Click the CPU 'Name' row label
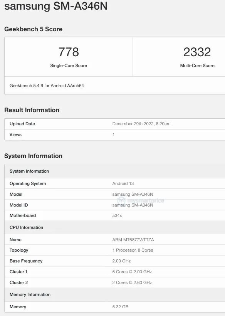This screenshot has width=225, height=316. tap(15, 240)
